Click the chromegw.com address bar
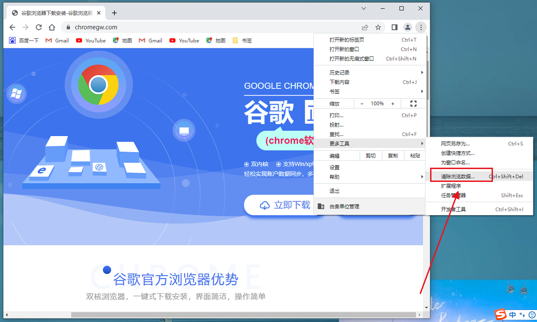This screenshot has width=537, height=322. click(209, 27)
